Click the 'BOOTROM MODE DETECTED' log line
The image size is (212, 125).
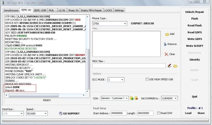(21, 49)
